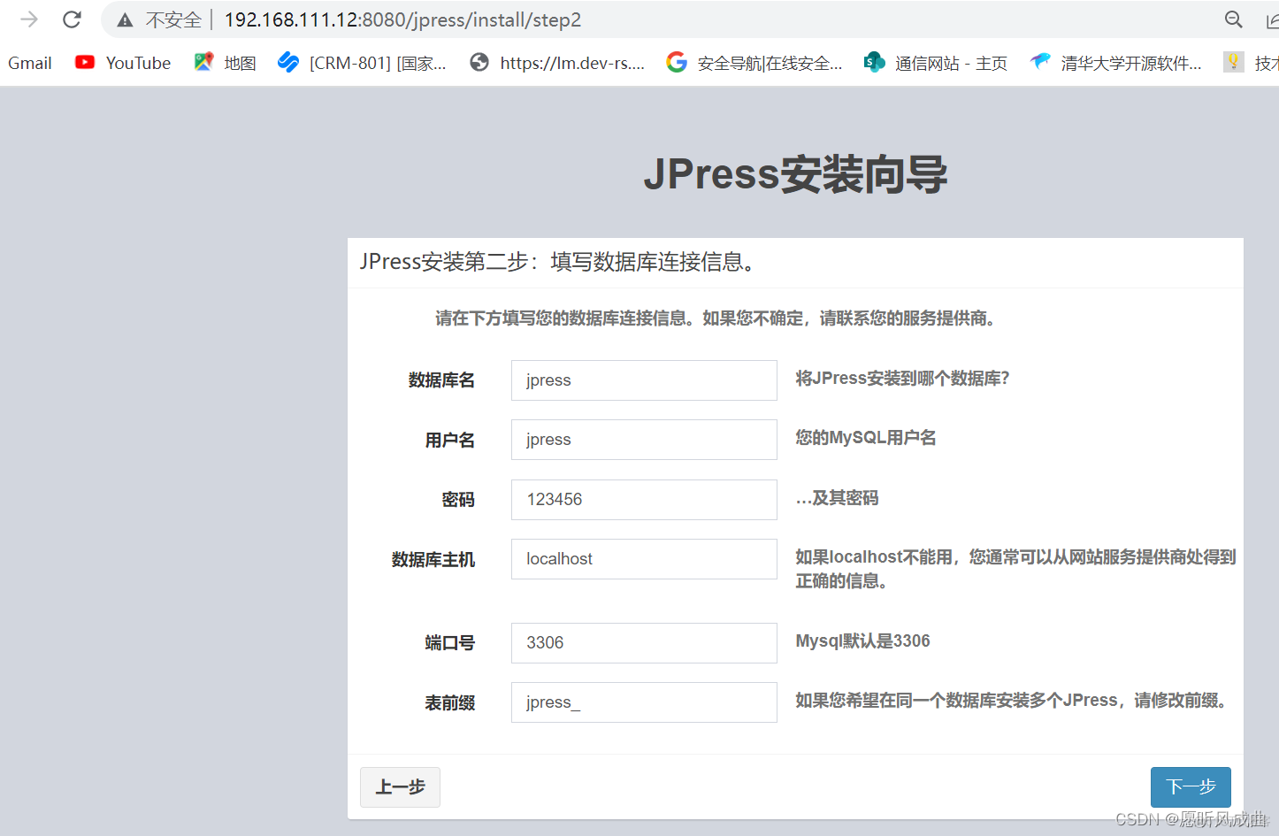Click the 如果localhost不能用 hint text
The height and width of the screenshot is (836, 1279).
pyautogui.click(x=1015, y=569)
